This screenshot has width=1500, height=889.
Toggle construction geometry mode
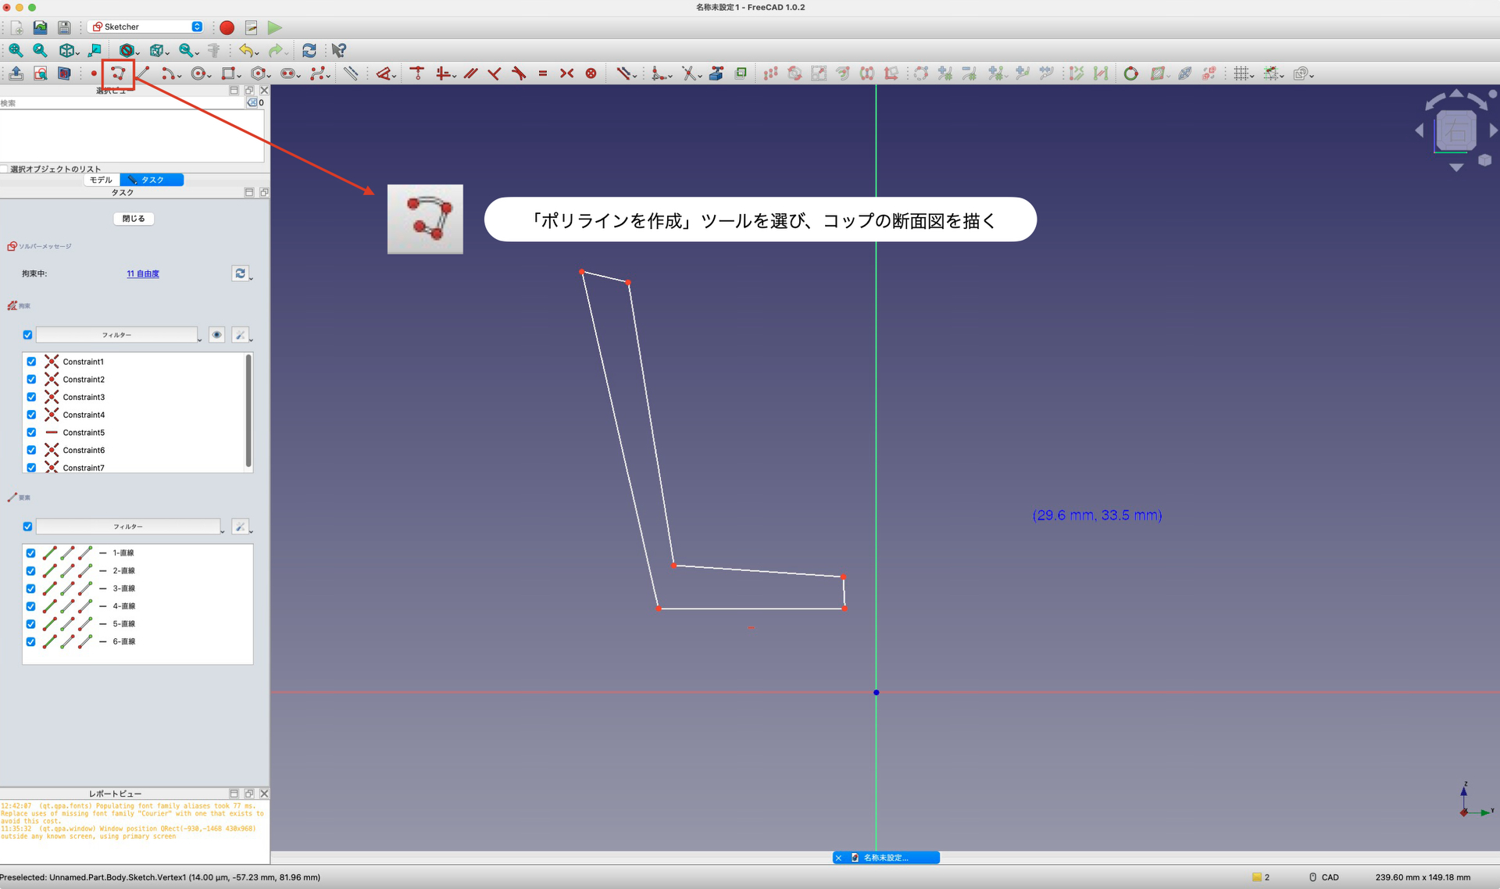click(x=351, y=73)
